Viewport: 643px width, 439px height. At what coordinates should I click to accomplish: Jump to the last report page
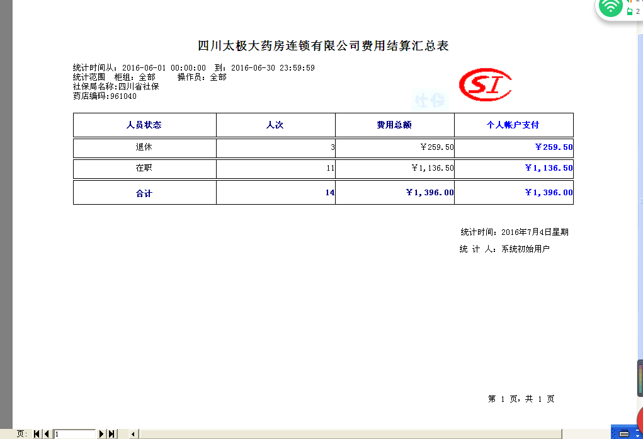(x=111, y=434)
